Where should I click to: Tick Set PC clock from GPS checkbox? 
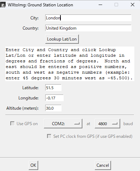[49, 136]
